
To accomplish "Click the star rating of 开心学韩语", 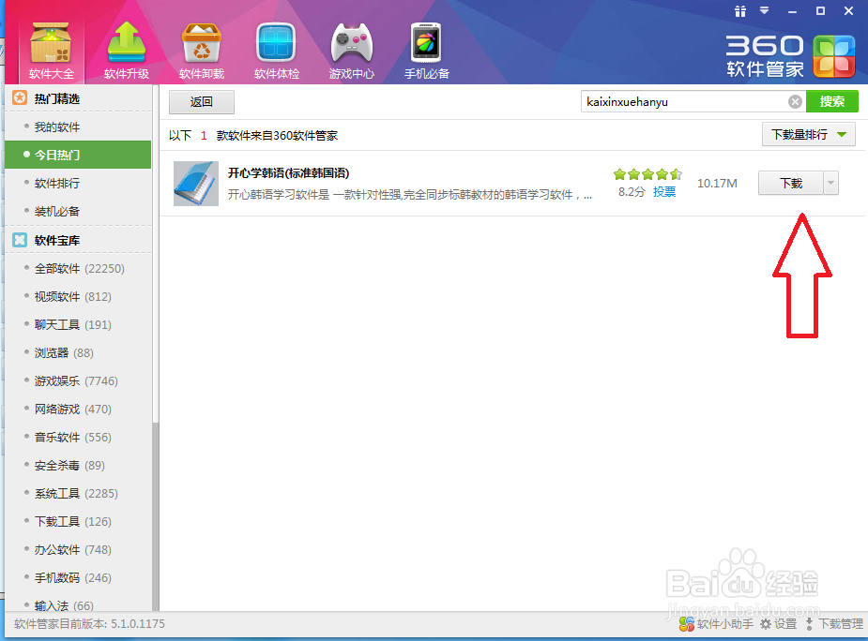I will pos(647,174).
